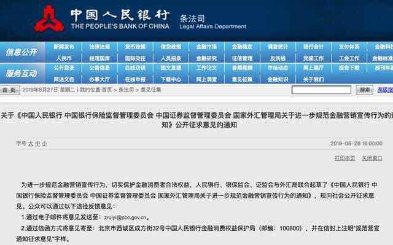This screenshot has width=393, height=245.
Task: Open the 征信管理 menu item
Action: (242, 58)
